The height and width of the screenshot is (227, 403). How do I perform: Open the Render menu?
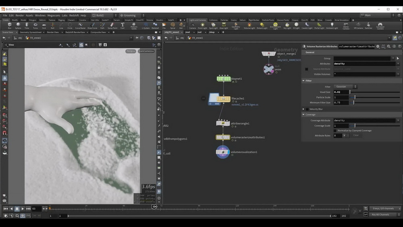[x=19, y=15]
